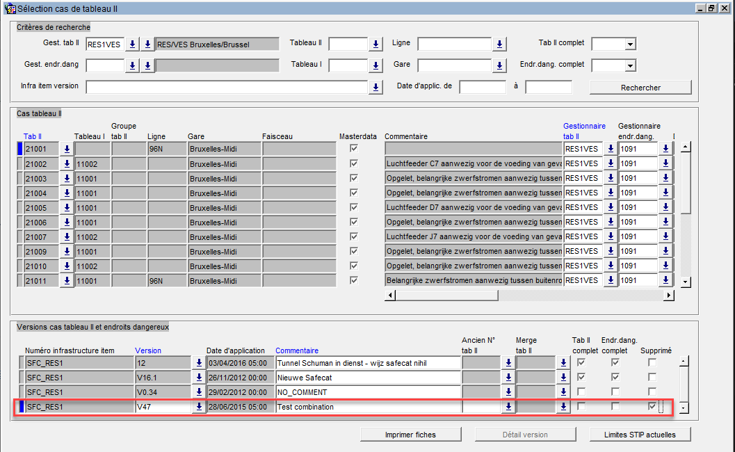735x452 pixels.
Task: Select comment 'Tunnel Schuman in dienst - wijz safecat nihil'
Action: point(369,363)
